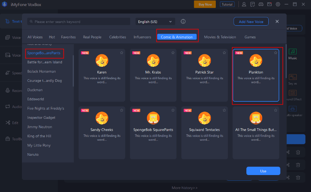Click the search keyword input field
311x192 pixels.
click(x=79, y=22)
